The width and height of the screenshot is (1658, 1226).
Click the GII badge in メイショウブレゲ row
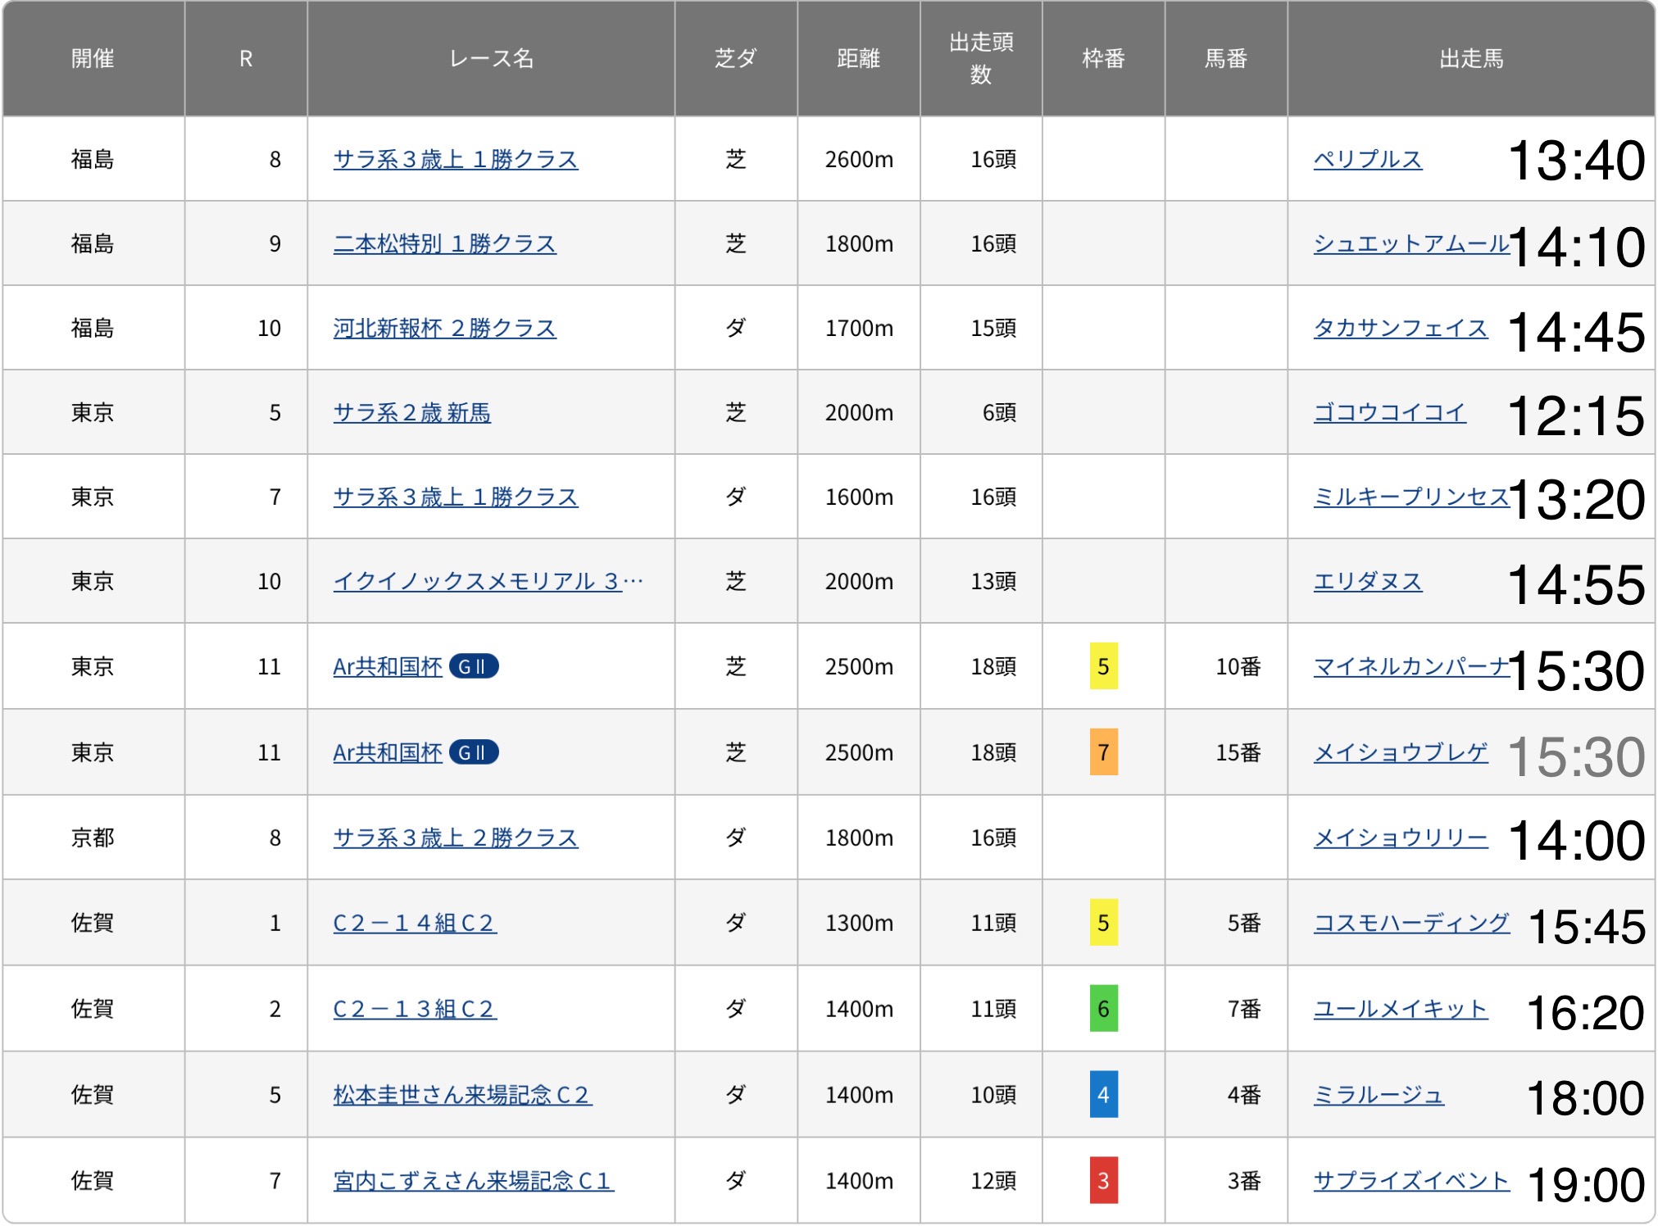[473, 752]
